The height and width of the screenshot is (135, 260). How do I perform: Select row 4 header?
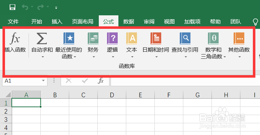tap(6, 128)
